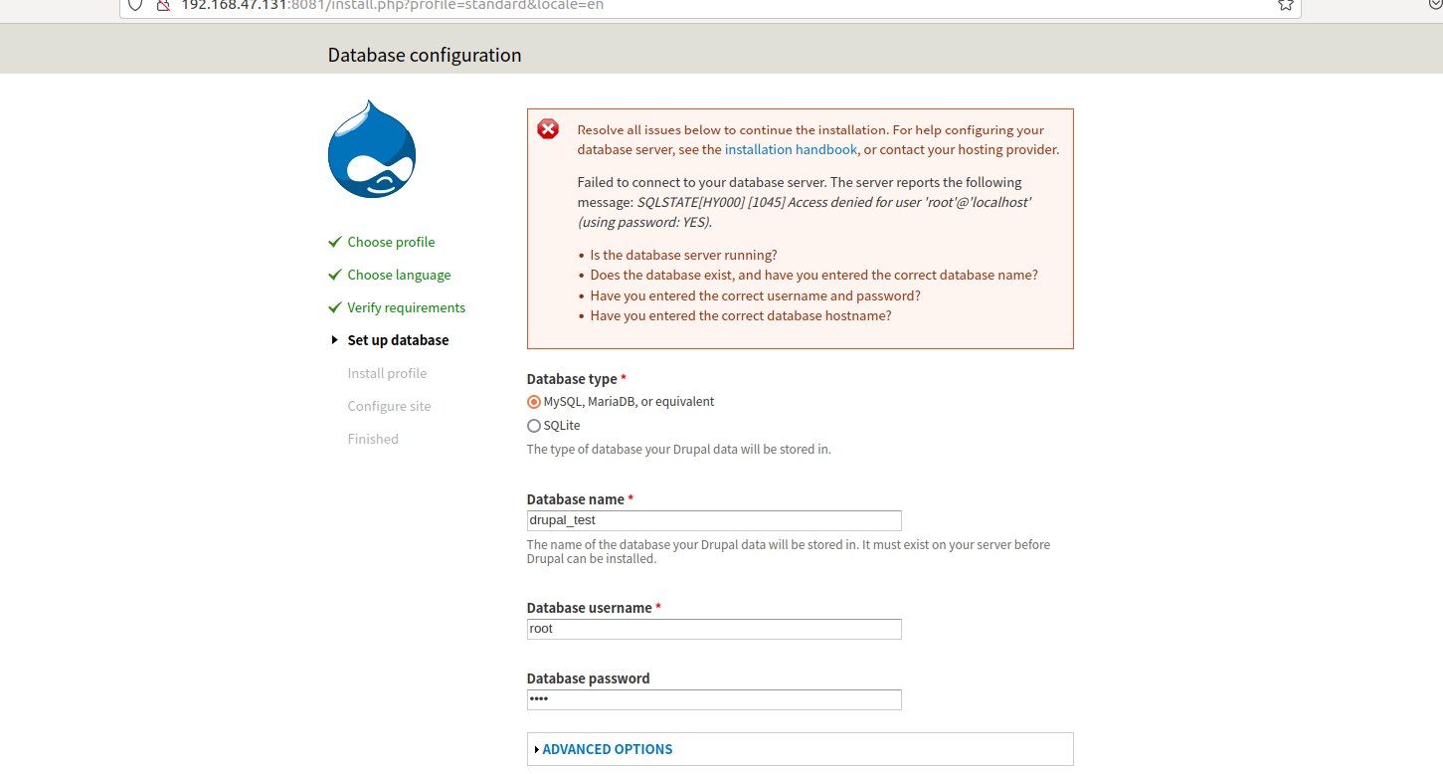Click 'correct username and password' bullet text
This screenshot has height=774, width=1443.
756,295
